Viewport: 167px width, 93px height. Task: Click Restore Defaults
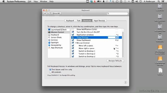click(115, 61)
